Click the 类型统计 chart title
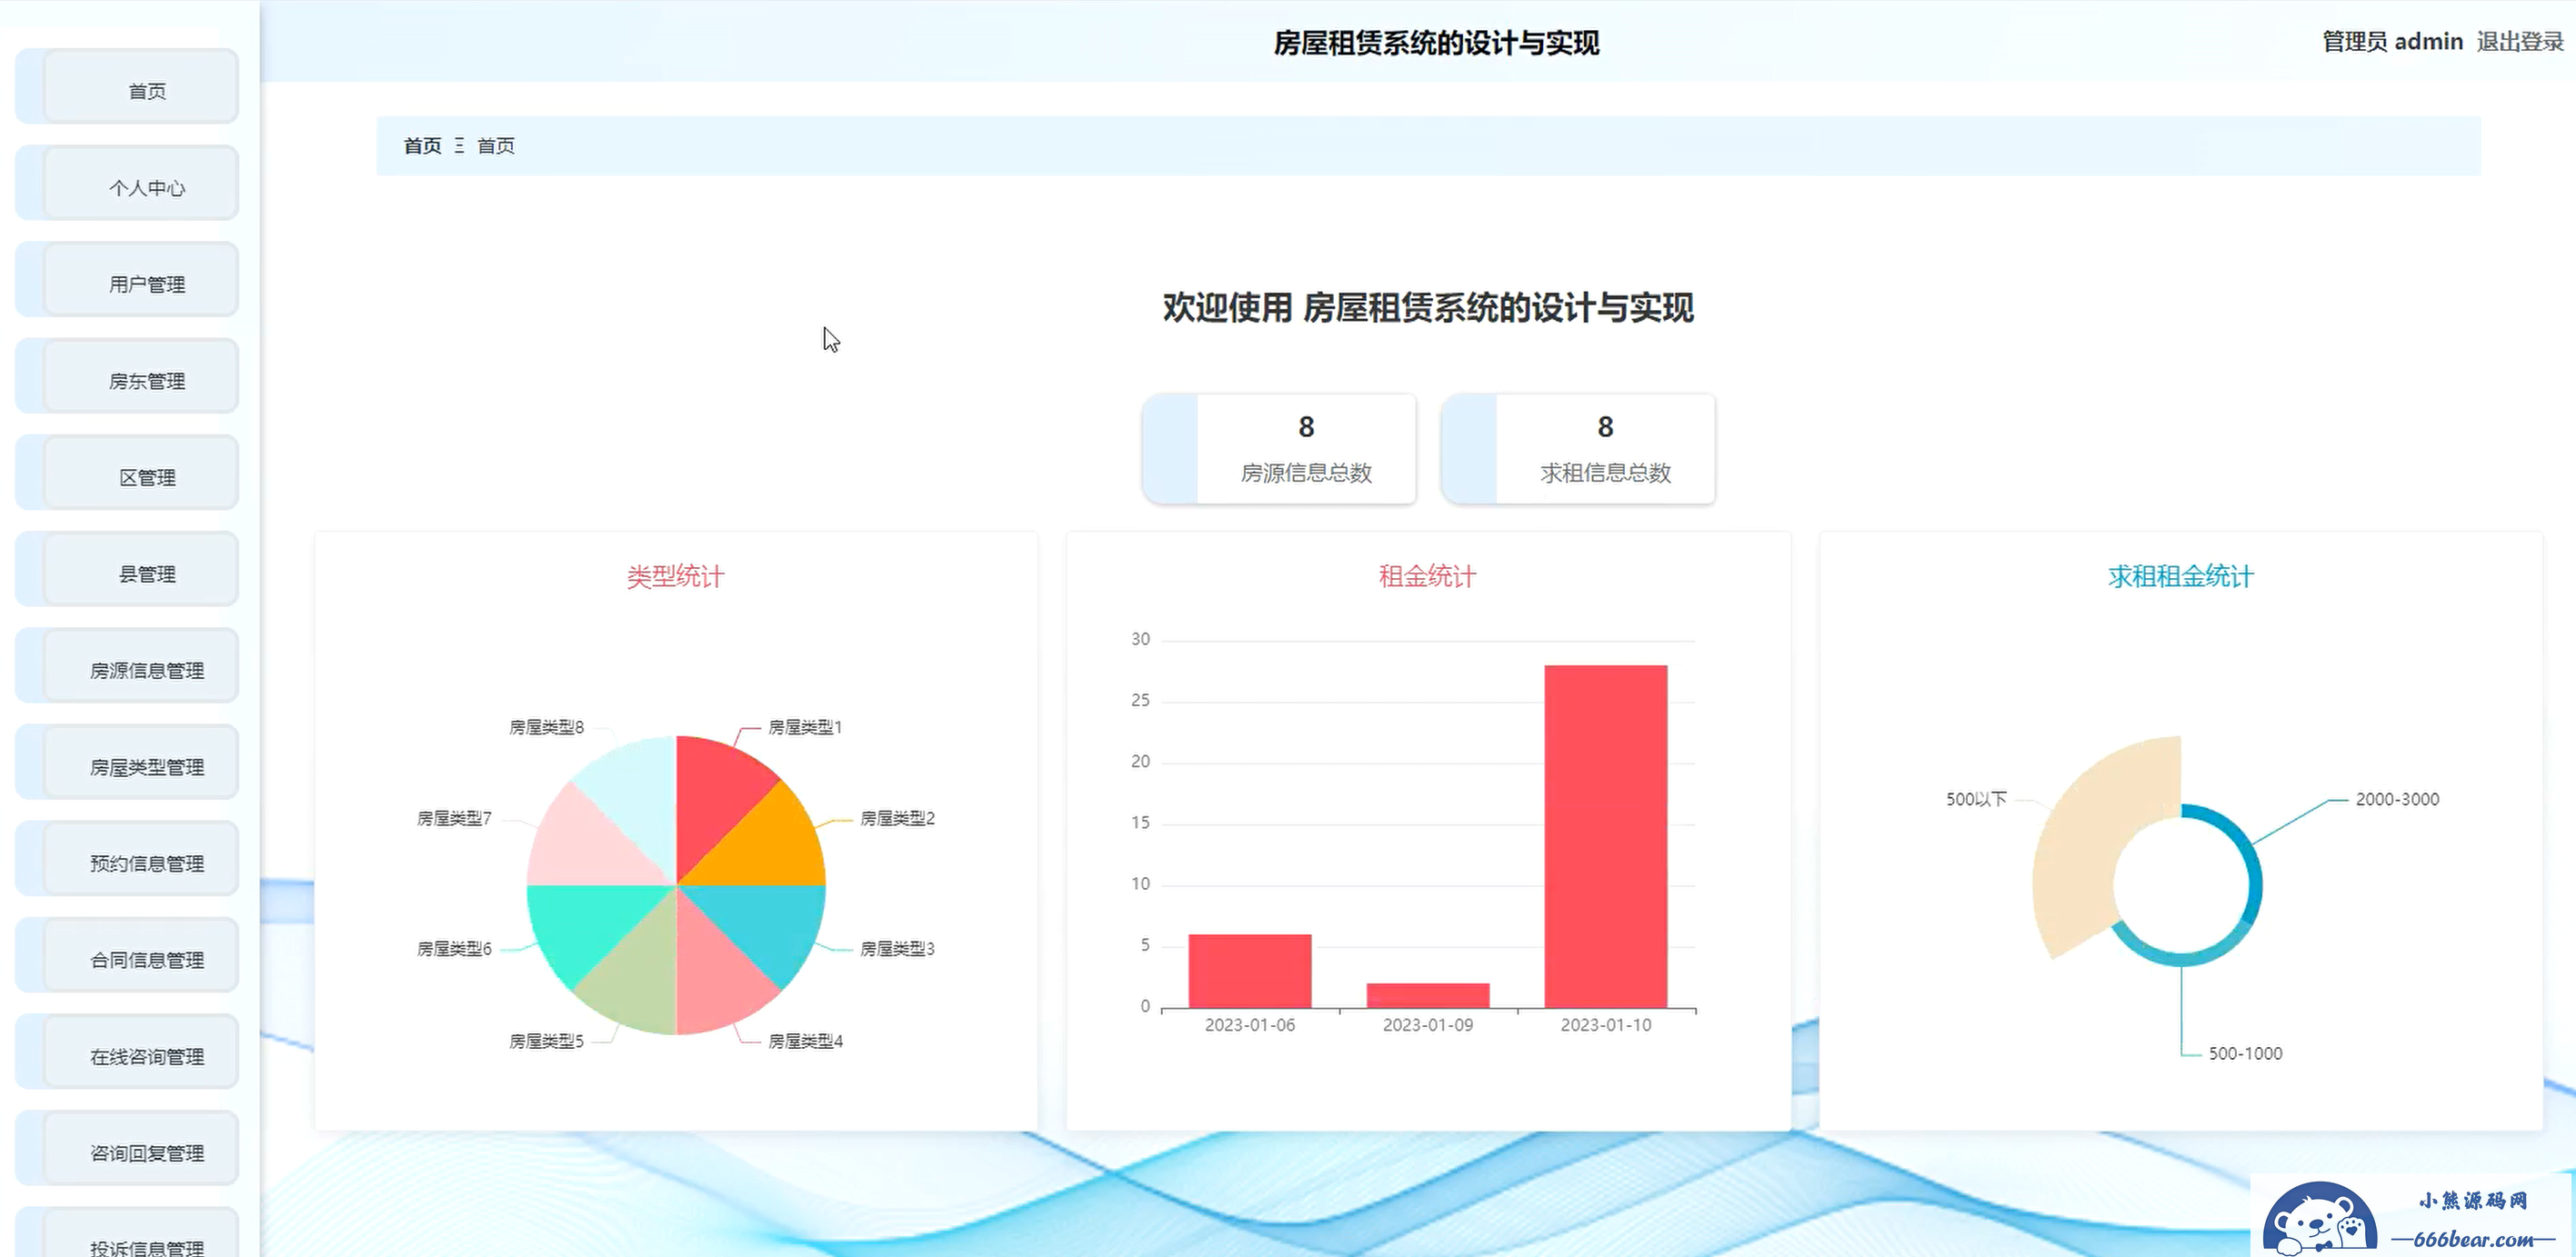This screenshot has width=2576, height=1257. [x=675, y=576]
